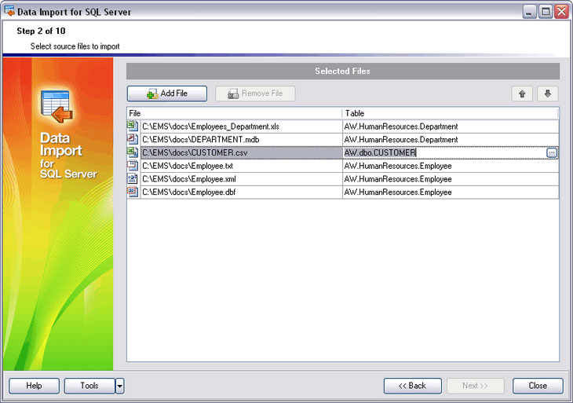
Task: Click the table cell in the Employee.xml row
Action: [x=451, y=179]
